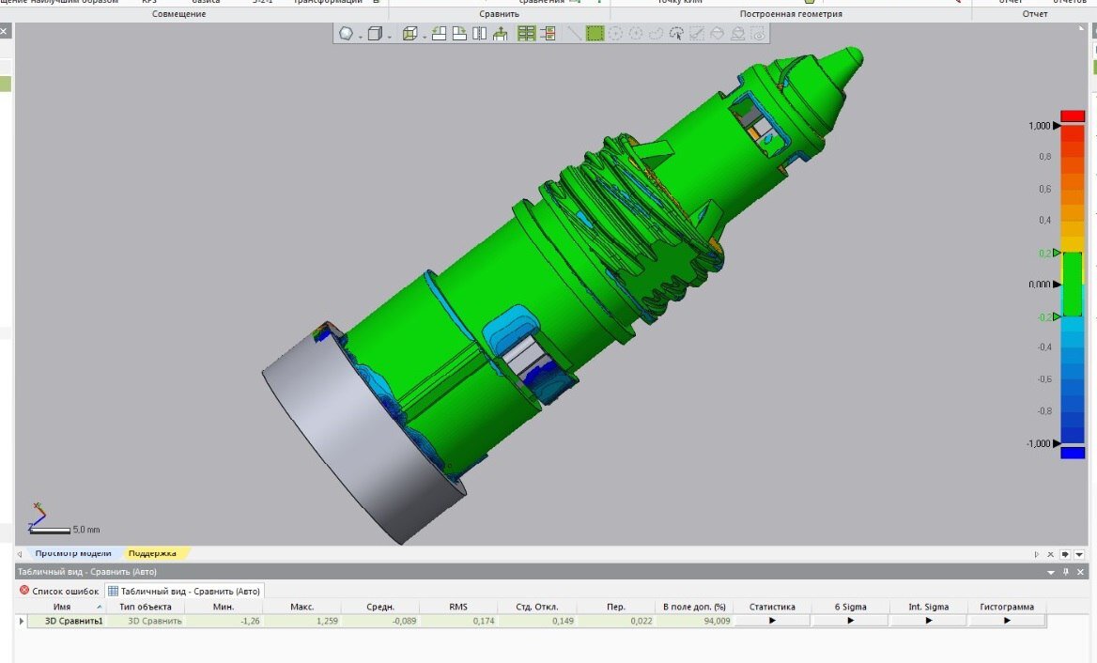Click the 0,174 RMS value cell
Viewport: 1097px width, 663px height.
click(x=458, y=621)
